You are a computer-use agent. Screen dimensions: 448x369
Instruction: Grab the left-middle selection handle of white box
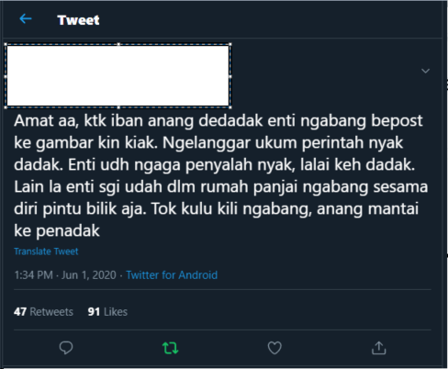tap(6, 76)
